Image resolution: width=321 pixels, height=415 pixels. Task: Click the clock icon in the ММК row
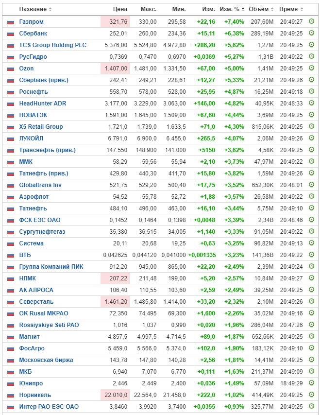click(311, 161)
